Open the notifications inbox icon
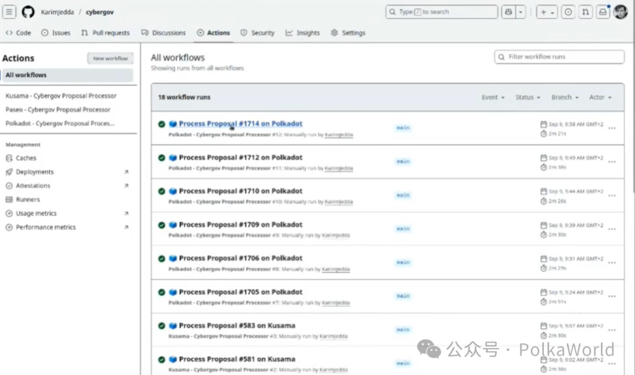Viewport: 635px width, 375px height. [603, 12]
